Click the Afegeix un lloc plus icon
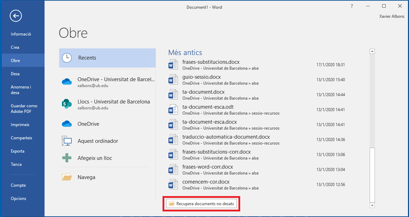 [66, 158]
